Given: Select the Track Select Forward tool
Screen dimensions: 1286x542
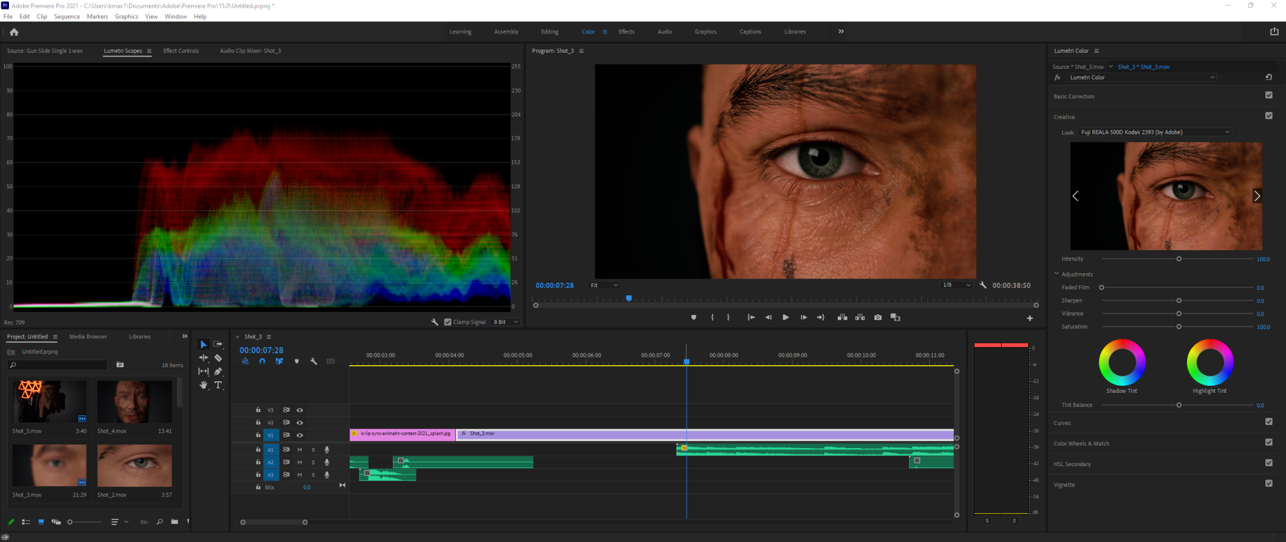Looking at the screenshot, I should pos(218,345).
